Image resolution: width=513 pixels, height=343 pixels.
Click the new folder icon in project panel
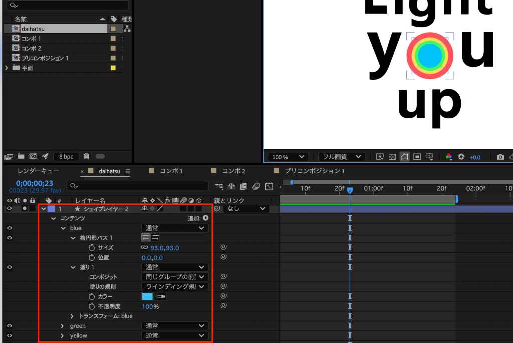pyautogui.click(x=21, y=157)
